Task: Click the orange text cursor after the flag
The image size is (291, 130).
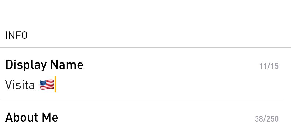Action: (55, 84)
